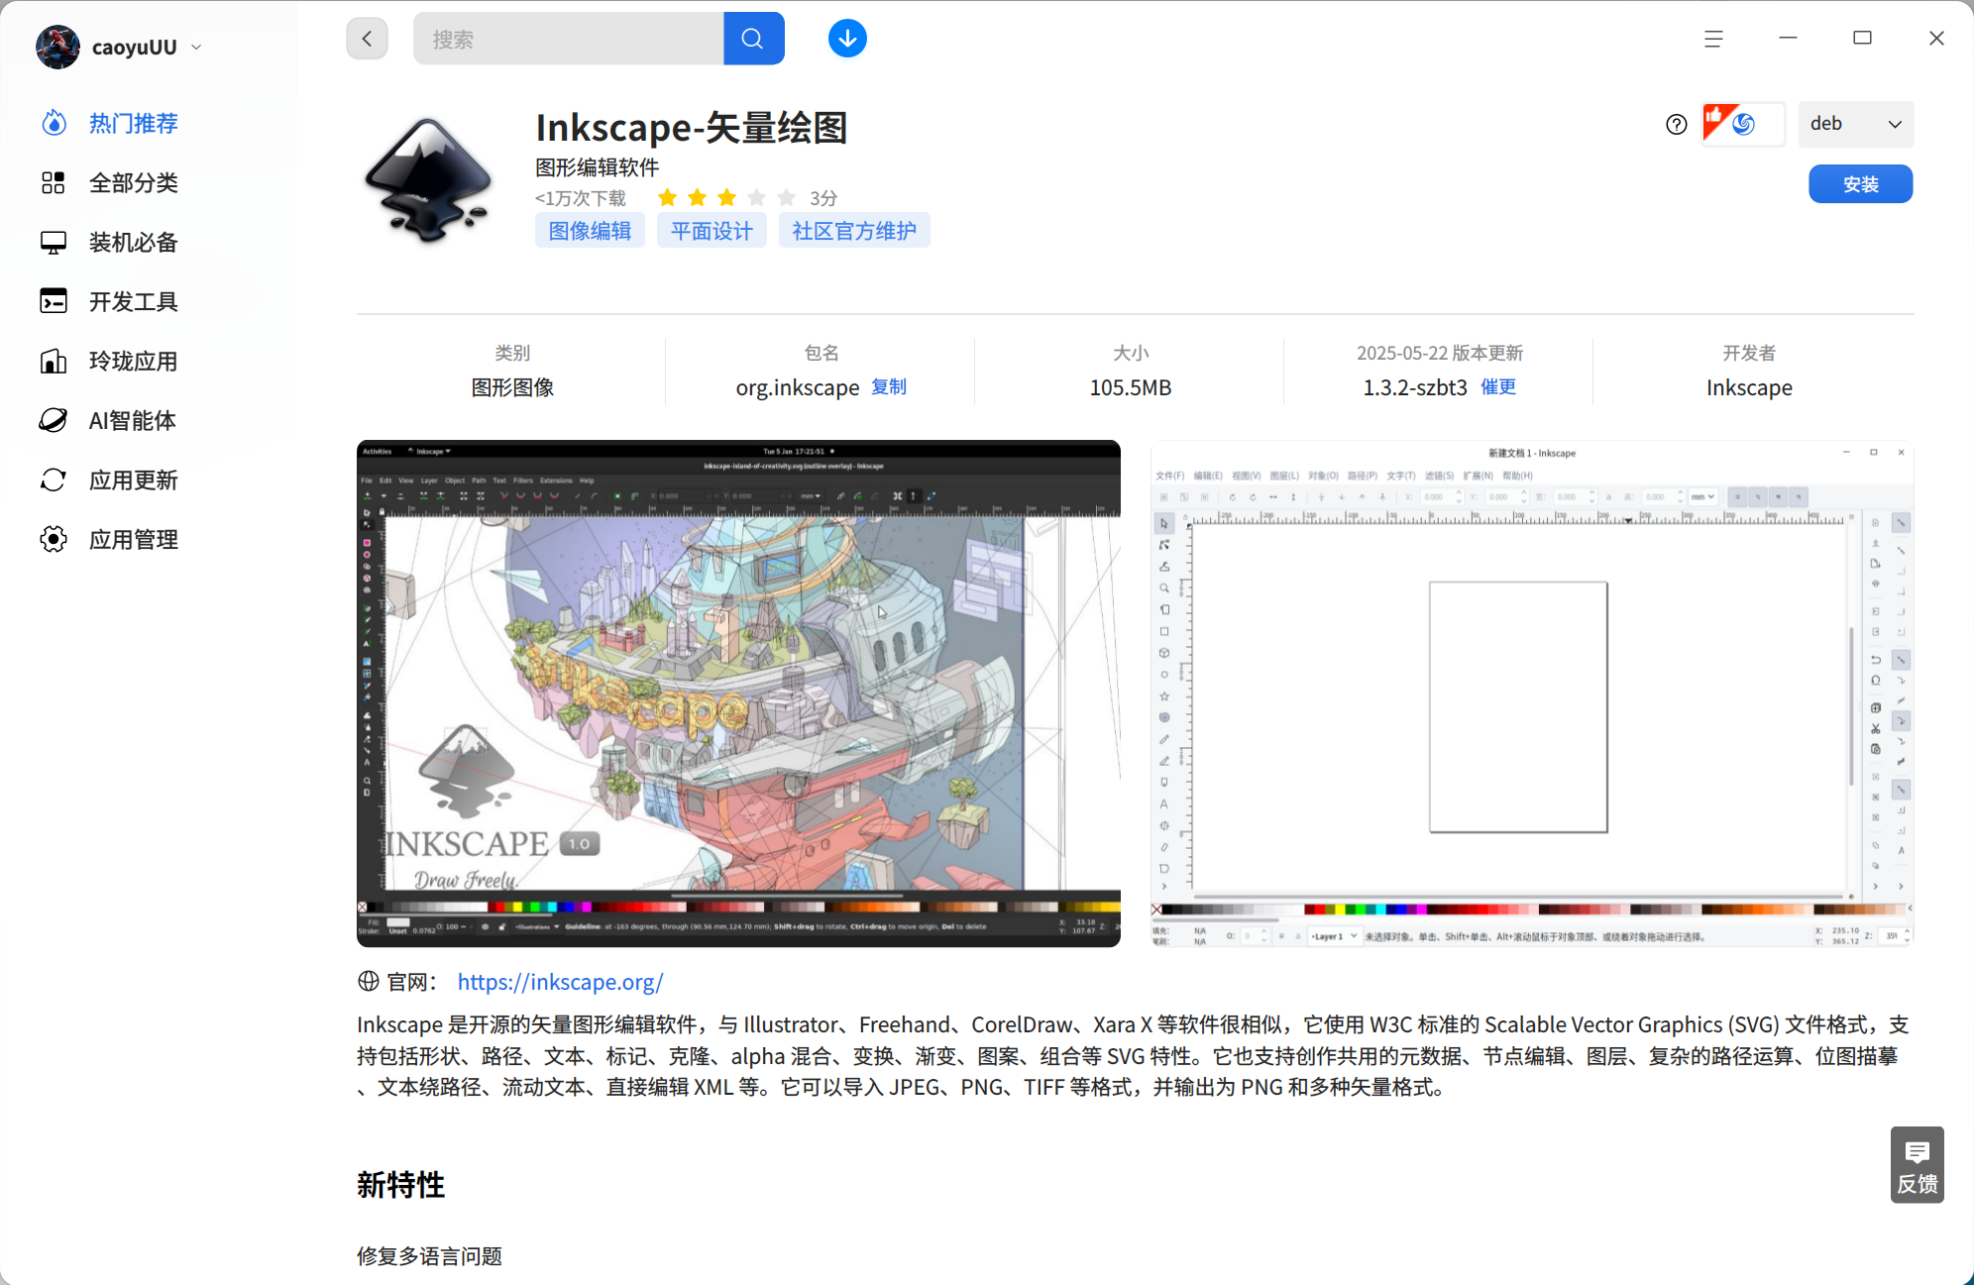
Task: Click the 图形编辑软件 subtitle text
Action: coord(598,167)
